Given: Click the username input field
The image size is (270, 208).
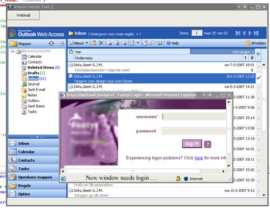Looking at the screenshot, I should (194, 116).
